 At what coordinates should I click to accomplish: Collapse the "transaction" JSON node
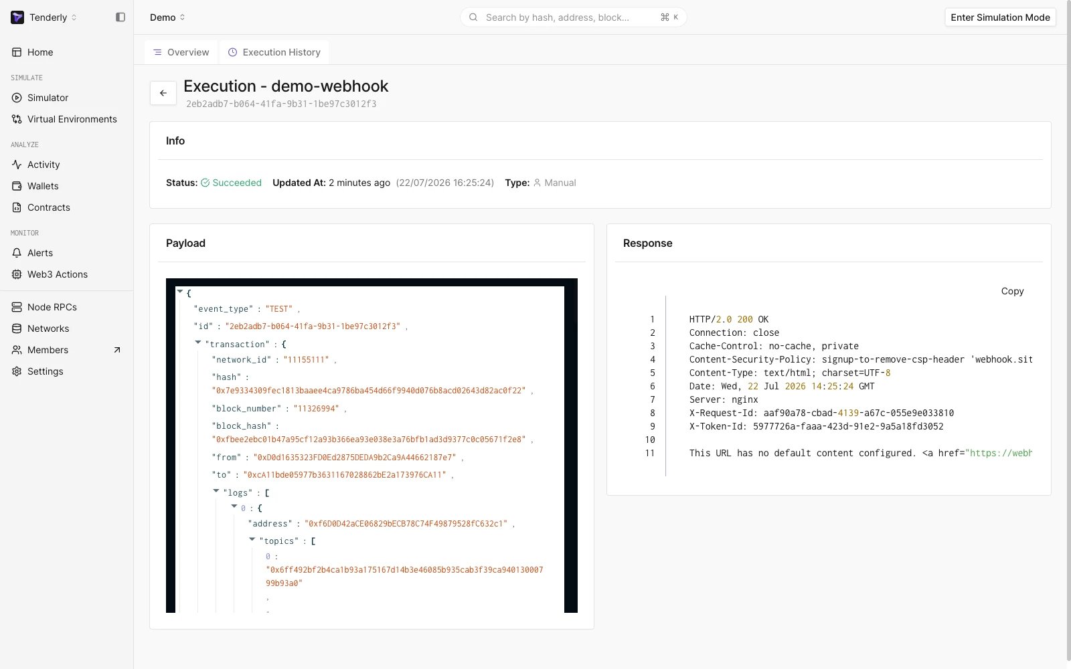198,343
